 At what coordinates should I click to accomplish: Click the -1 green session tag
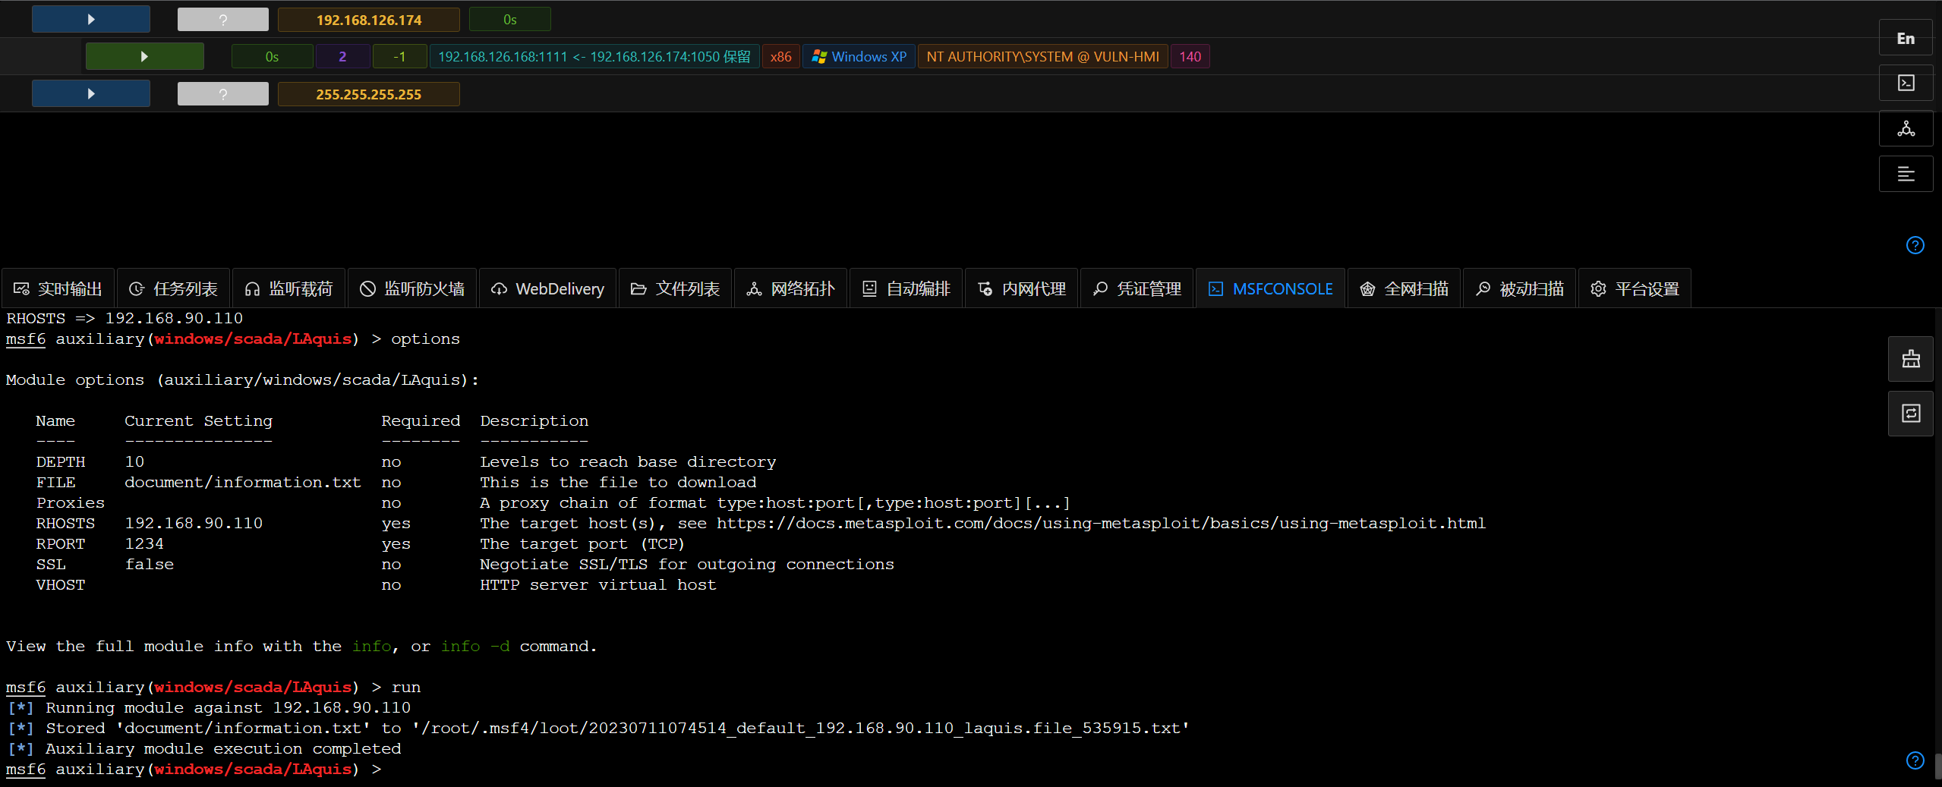[x=399, y=57]
